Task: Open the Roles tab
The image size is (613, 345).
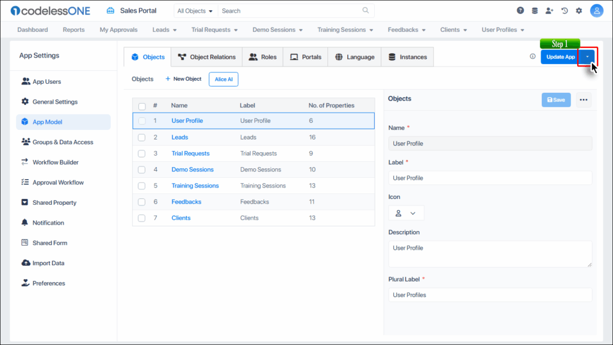Action: coord(262,57)
